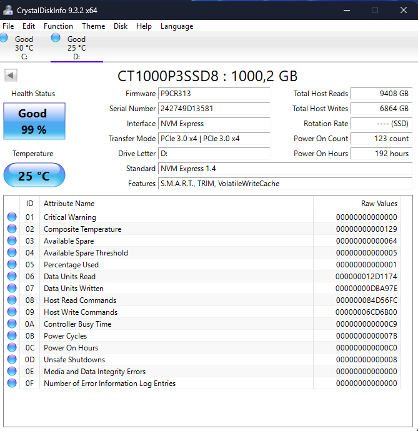Open the File menu
418x431 pixels.
click(8, 26)
